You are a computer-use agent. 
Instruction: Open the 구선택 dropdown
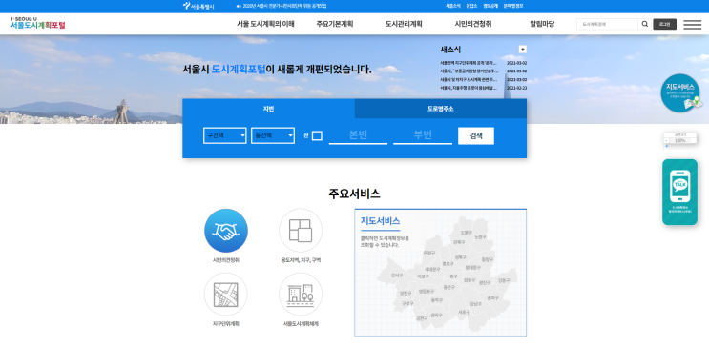225,135
